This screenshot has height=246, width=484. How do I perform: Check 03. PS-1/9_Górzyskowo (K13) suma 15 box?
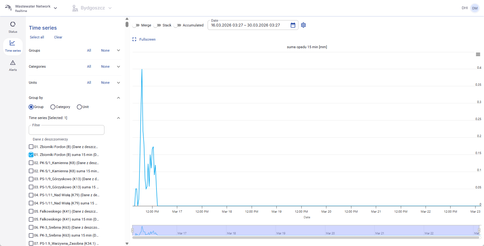pyautogui.click(x=31, y=187)
